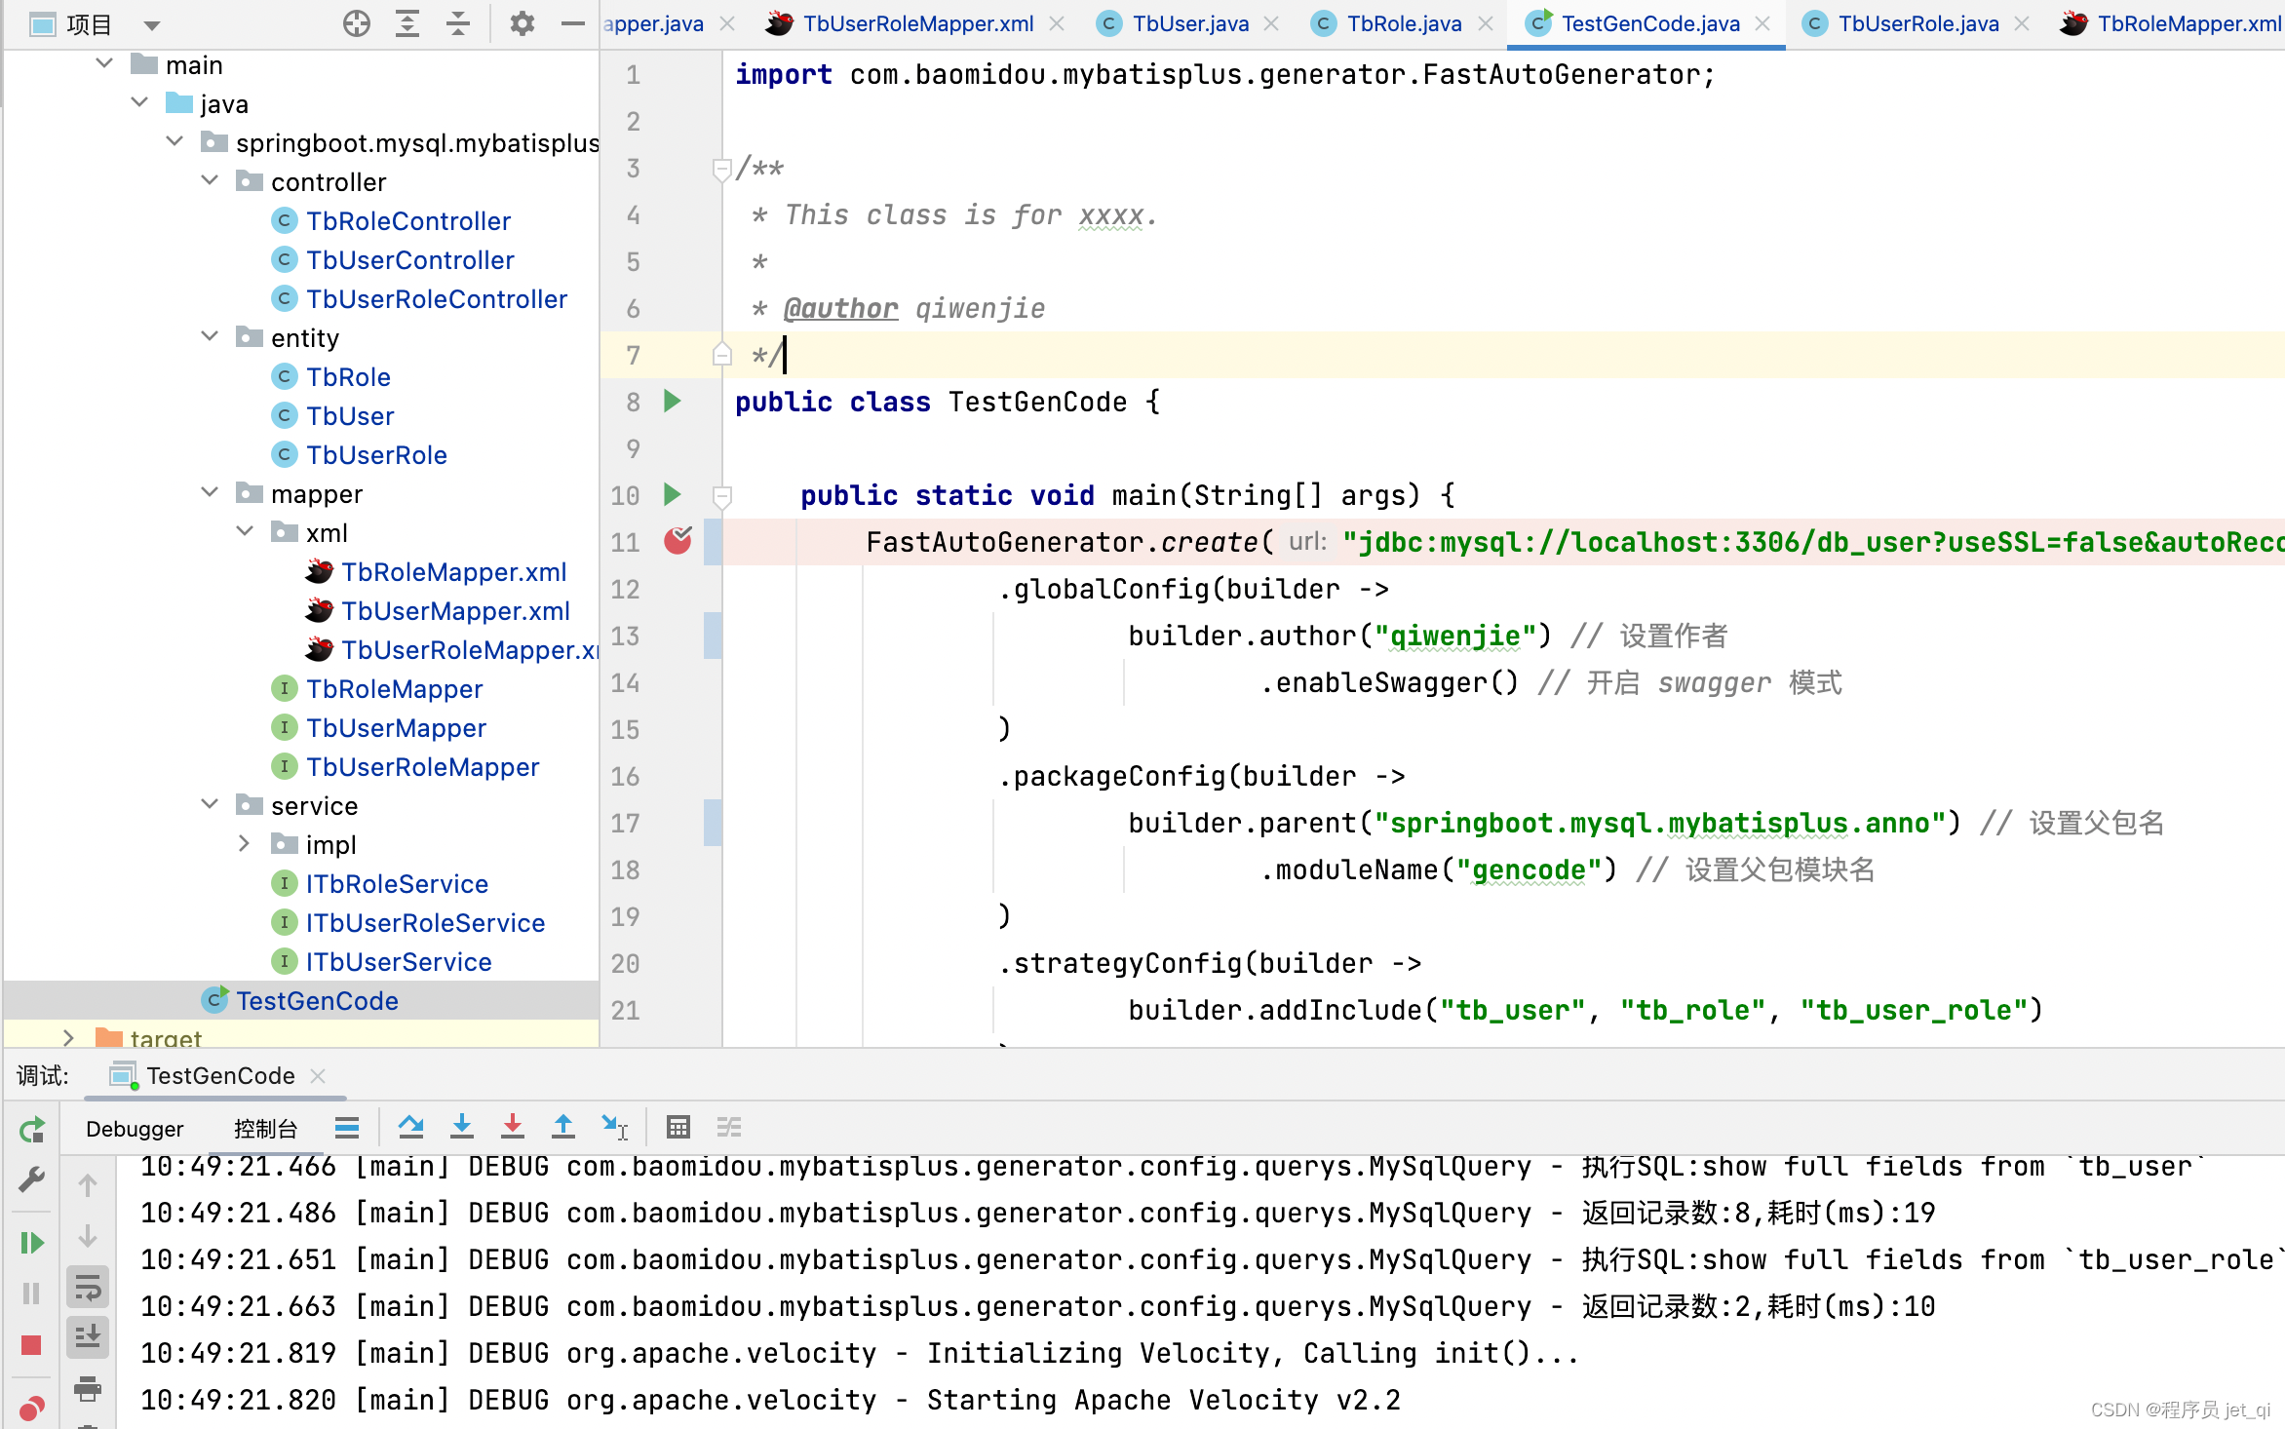Image resolution: width=2285 pixels, height=1429 pixels.
Task: Select the TbUserRoleMapper.xml tab
Action: (x=909, y=21)
